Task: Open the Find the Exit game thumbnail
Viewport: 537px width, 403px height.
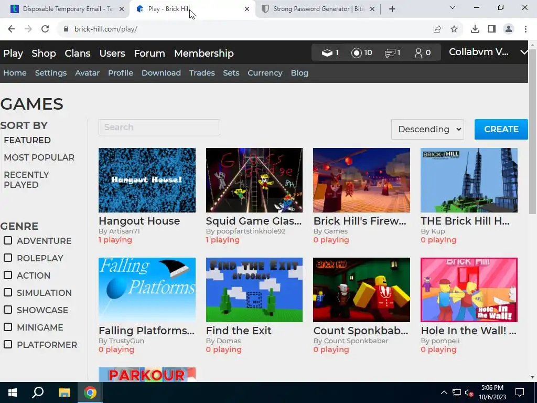Action: (x=254, y=290)
